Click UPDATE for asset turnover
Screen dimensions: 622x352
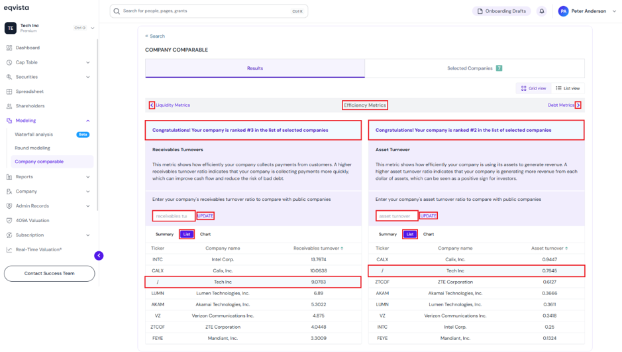pos(429,216)
